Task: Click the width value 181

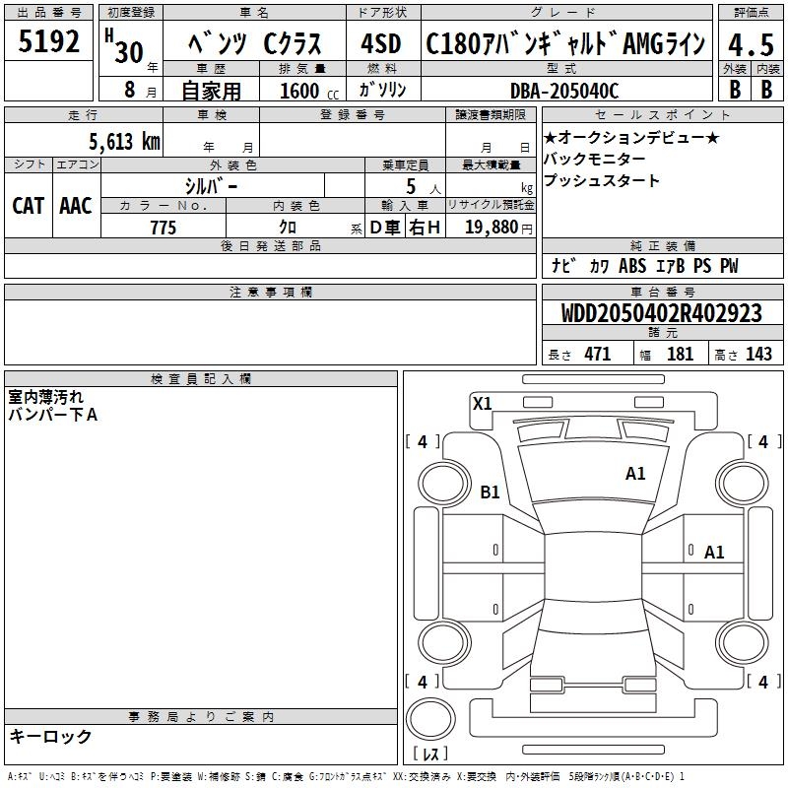Action: point(680,354)
